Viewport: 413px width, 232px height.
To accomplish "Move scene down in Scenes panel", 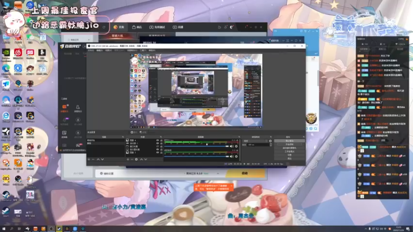I will [102, 159].
